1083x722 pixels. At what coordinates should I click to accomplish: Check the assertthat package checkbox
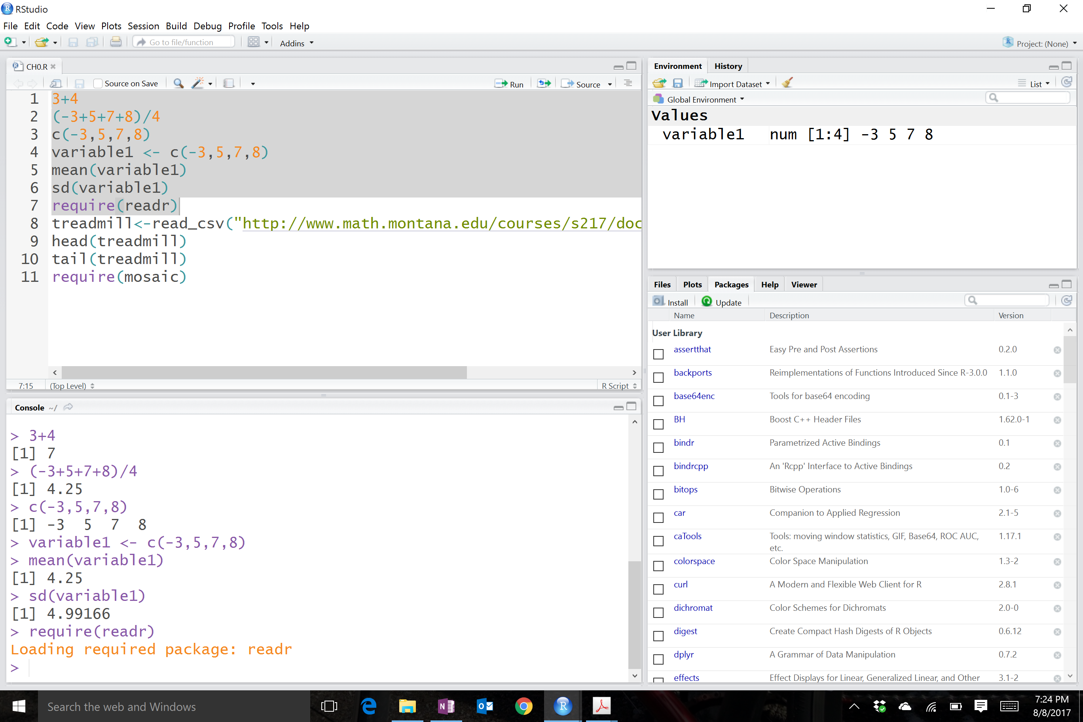tap(658, 353)
